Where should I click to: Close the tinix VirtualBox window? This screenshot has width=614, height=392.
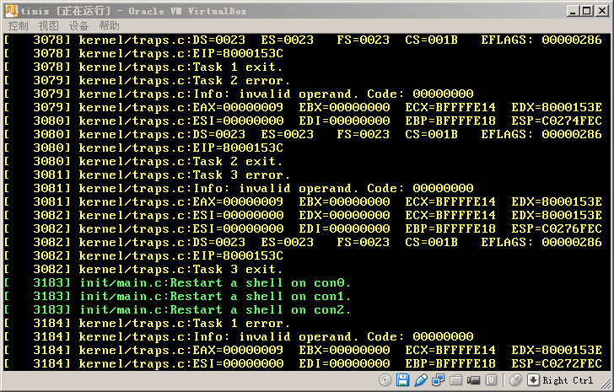click(x=602, y=11)
